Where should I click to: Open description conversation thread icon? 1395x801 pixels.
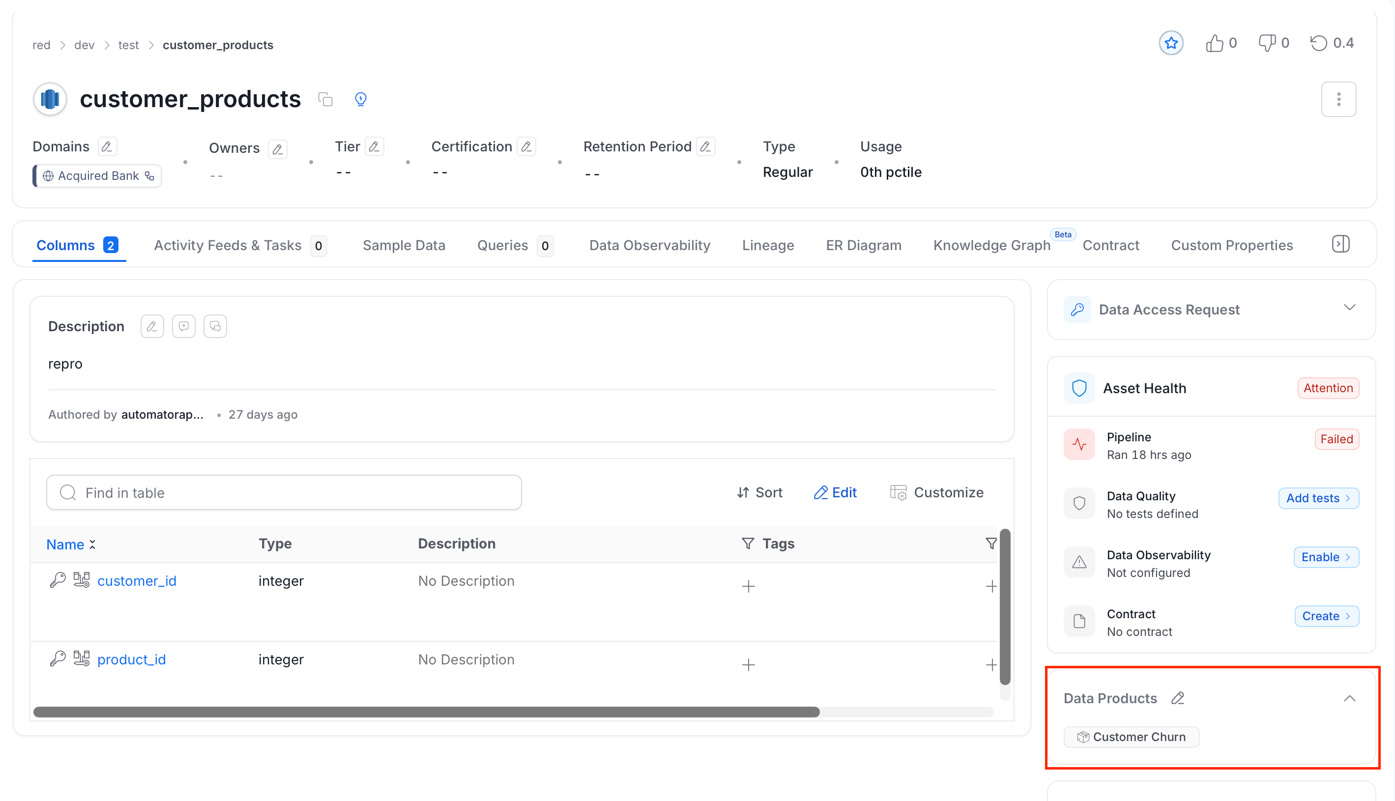click(x=215, y=326)
